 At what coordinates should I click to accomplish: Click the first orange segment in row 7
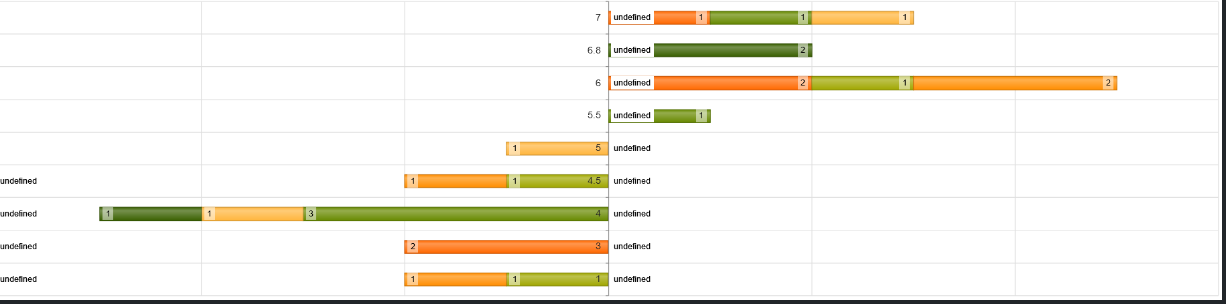tap(675, 17)
